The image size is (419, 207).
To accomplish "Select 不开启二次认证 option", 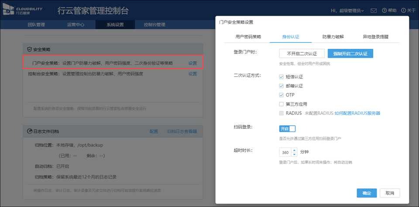I will click(302, 54).
